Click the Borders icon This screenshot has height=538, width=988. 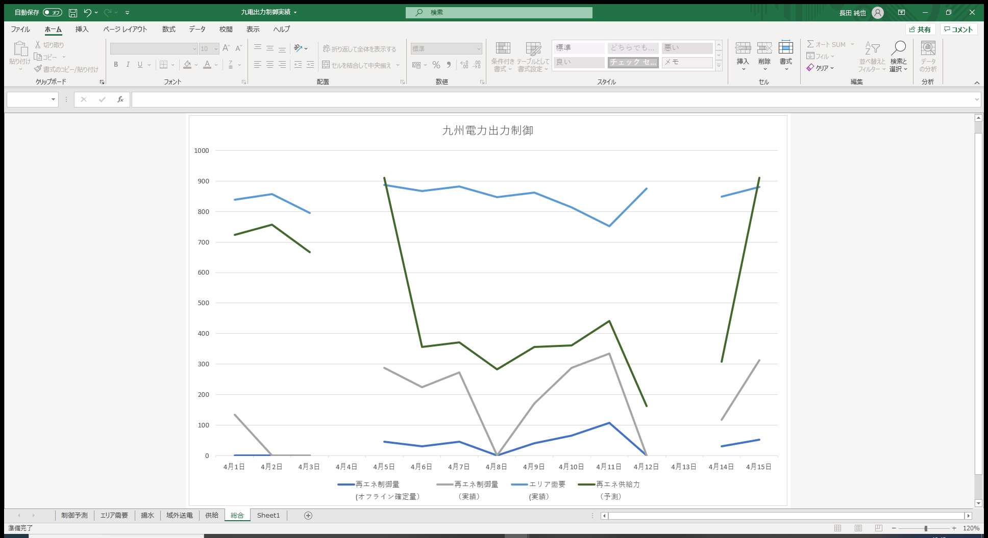(163, 64)
